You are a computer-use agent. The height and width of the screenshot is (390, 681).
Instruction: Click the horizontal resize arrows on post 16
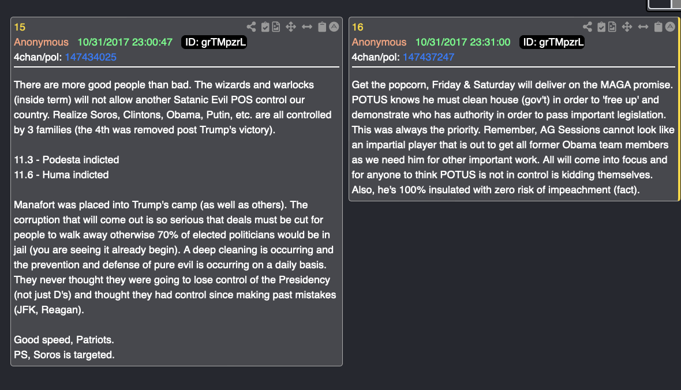tap(643, 27)
